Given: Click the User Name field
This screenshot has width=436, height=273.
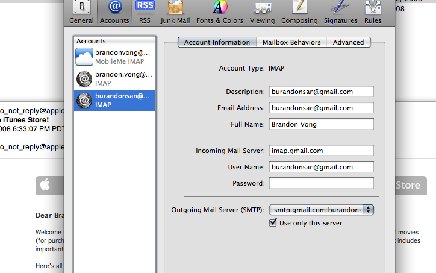Looking at the screenshot, I should (322, 167).
